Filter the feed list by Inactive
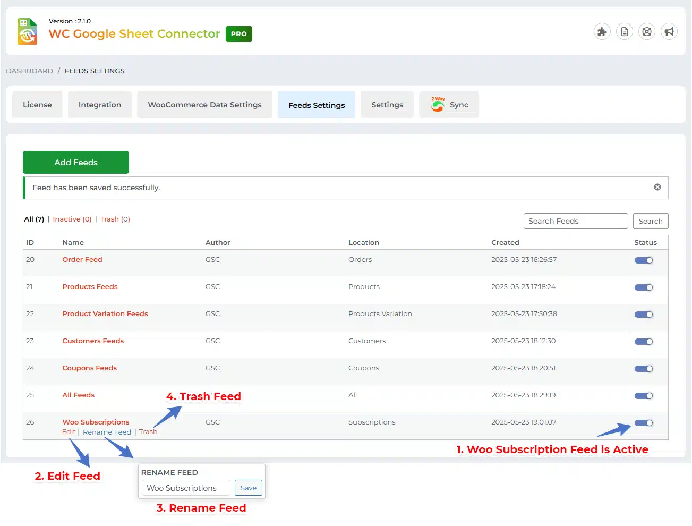692x526 pixels. 72,219
